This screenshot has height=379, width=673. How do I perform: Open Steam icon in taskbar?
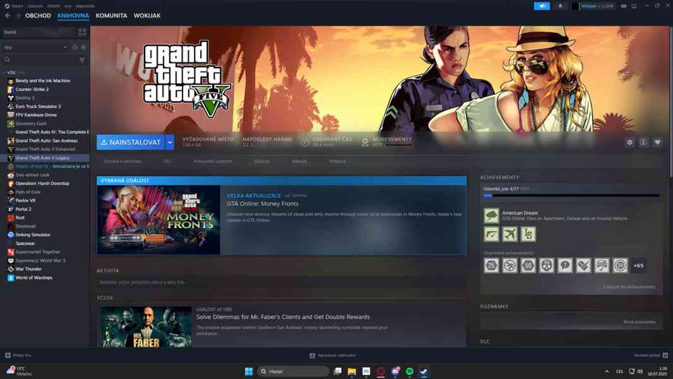[x=424, y=371]
